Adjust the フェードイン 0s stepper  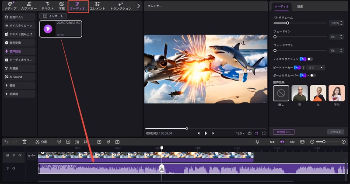click(341, 37)
